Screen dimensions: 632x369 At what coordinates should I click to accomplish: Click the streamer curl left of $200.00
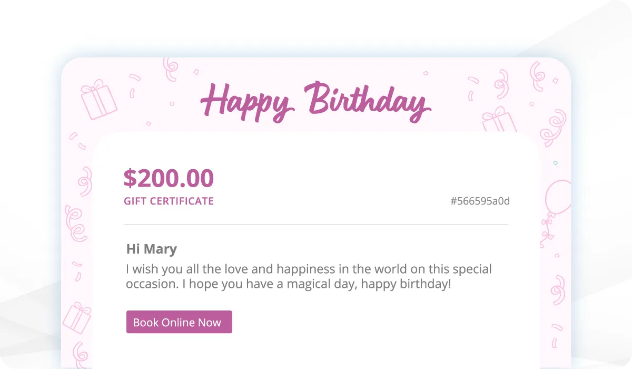(x=84, y=182)
